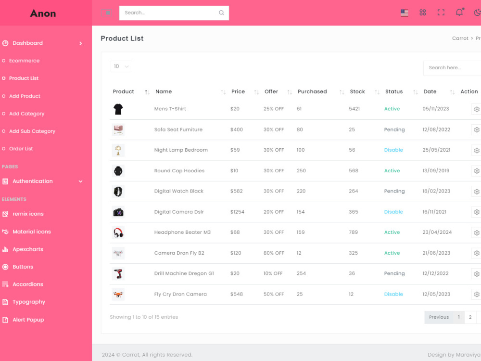Sort table by Price column arrows
The height and width of the screenshot is (361, 481).
click(256, 92)
